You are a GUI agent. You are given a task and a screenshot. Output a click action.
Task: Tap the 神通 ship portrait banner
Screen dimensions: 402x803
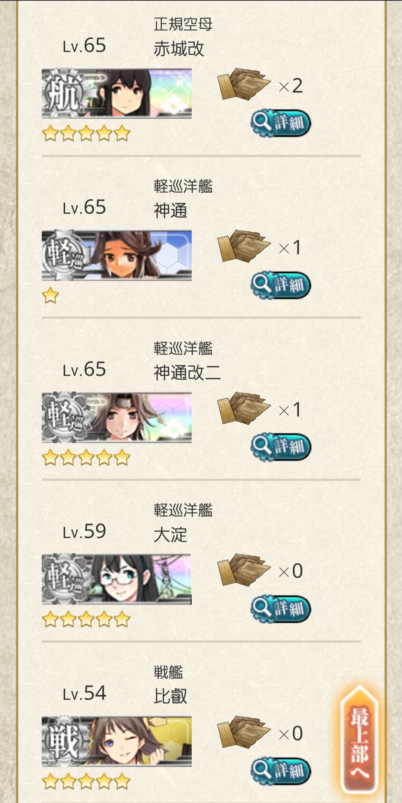117,255
